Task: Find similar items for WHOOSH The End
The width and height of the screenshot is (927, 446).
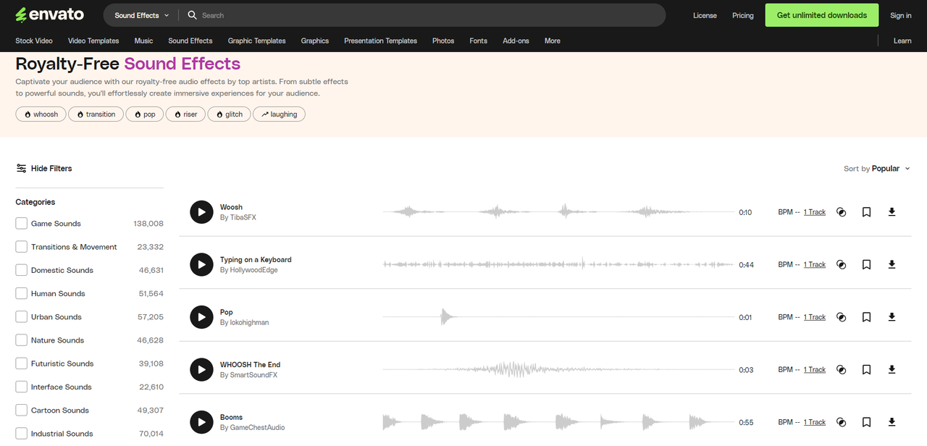Action: [x=841, y=369]
